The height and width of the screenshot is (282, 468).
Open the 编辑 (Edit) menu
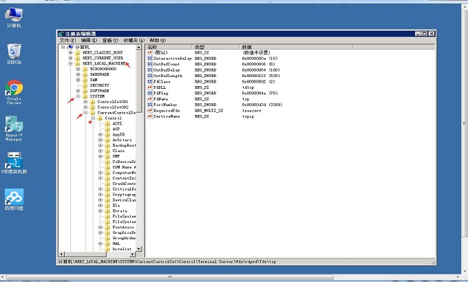(x=87, y=41)
